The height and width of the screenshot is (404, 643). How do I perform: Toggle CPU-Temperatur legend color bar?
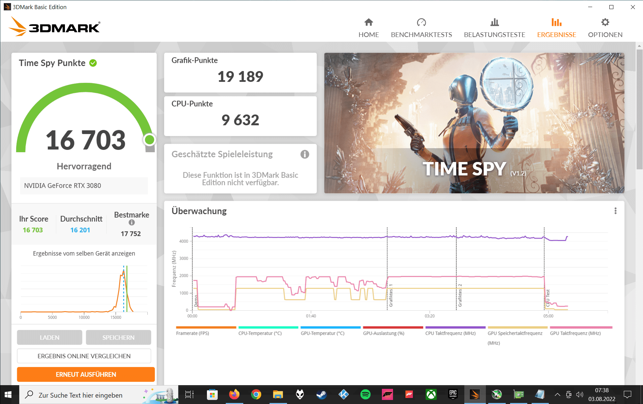[268, 327]
